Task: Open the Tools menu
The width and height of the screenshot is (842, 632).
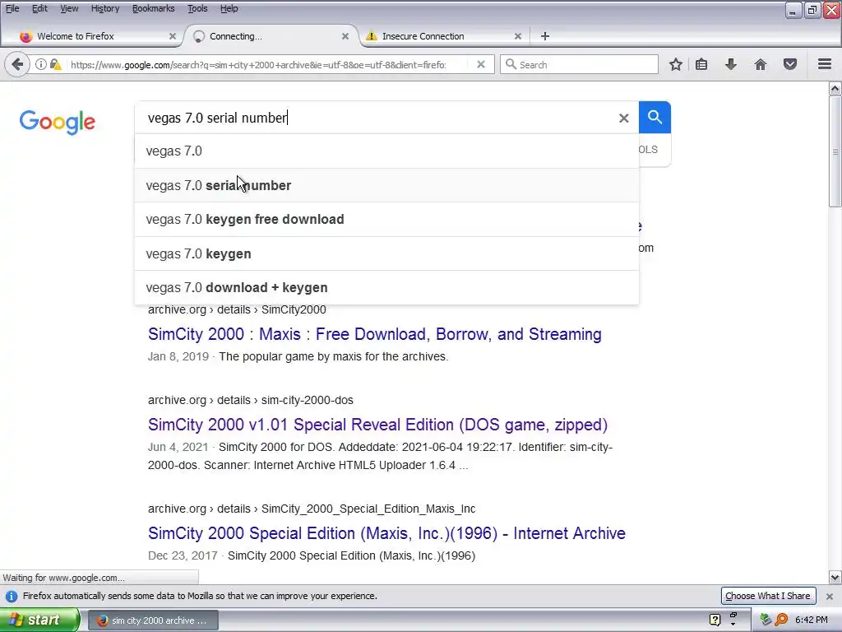Action: [197, 8]
